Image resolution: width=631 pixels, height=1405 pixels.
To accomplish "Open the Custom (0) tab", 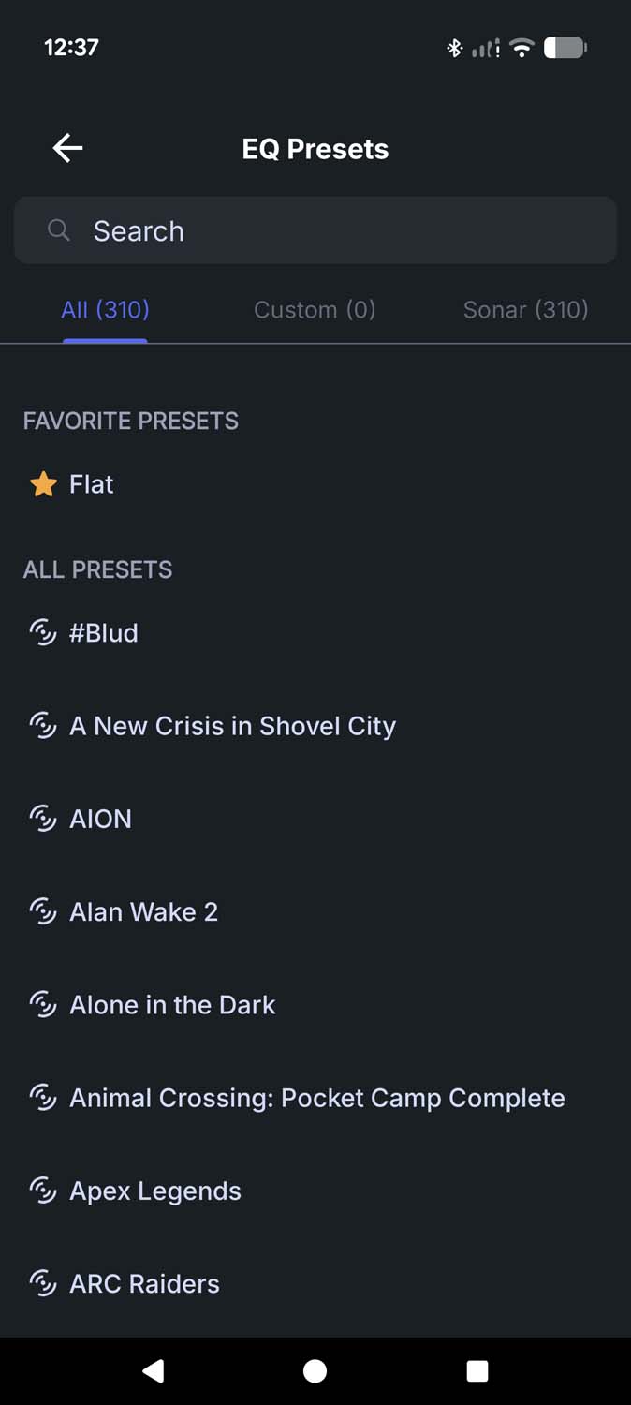I will pos(315,310).
